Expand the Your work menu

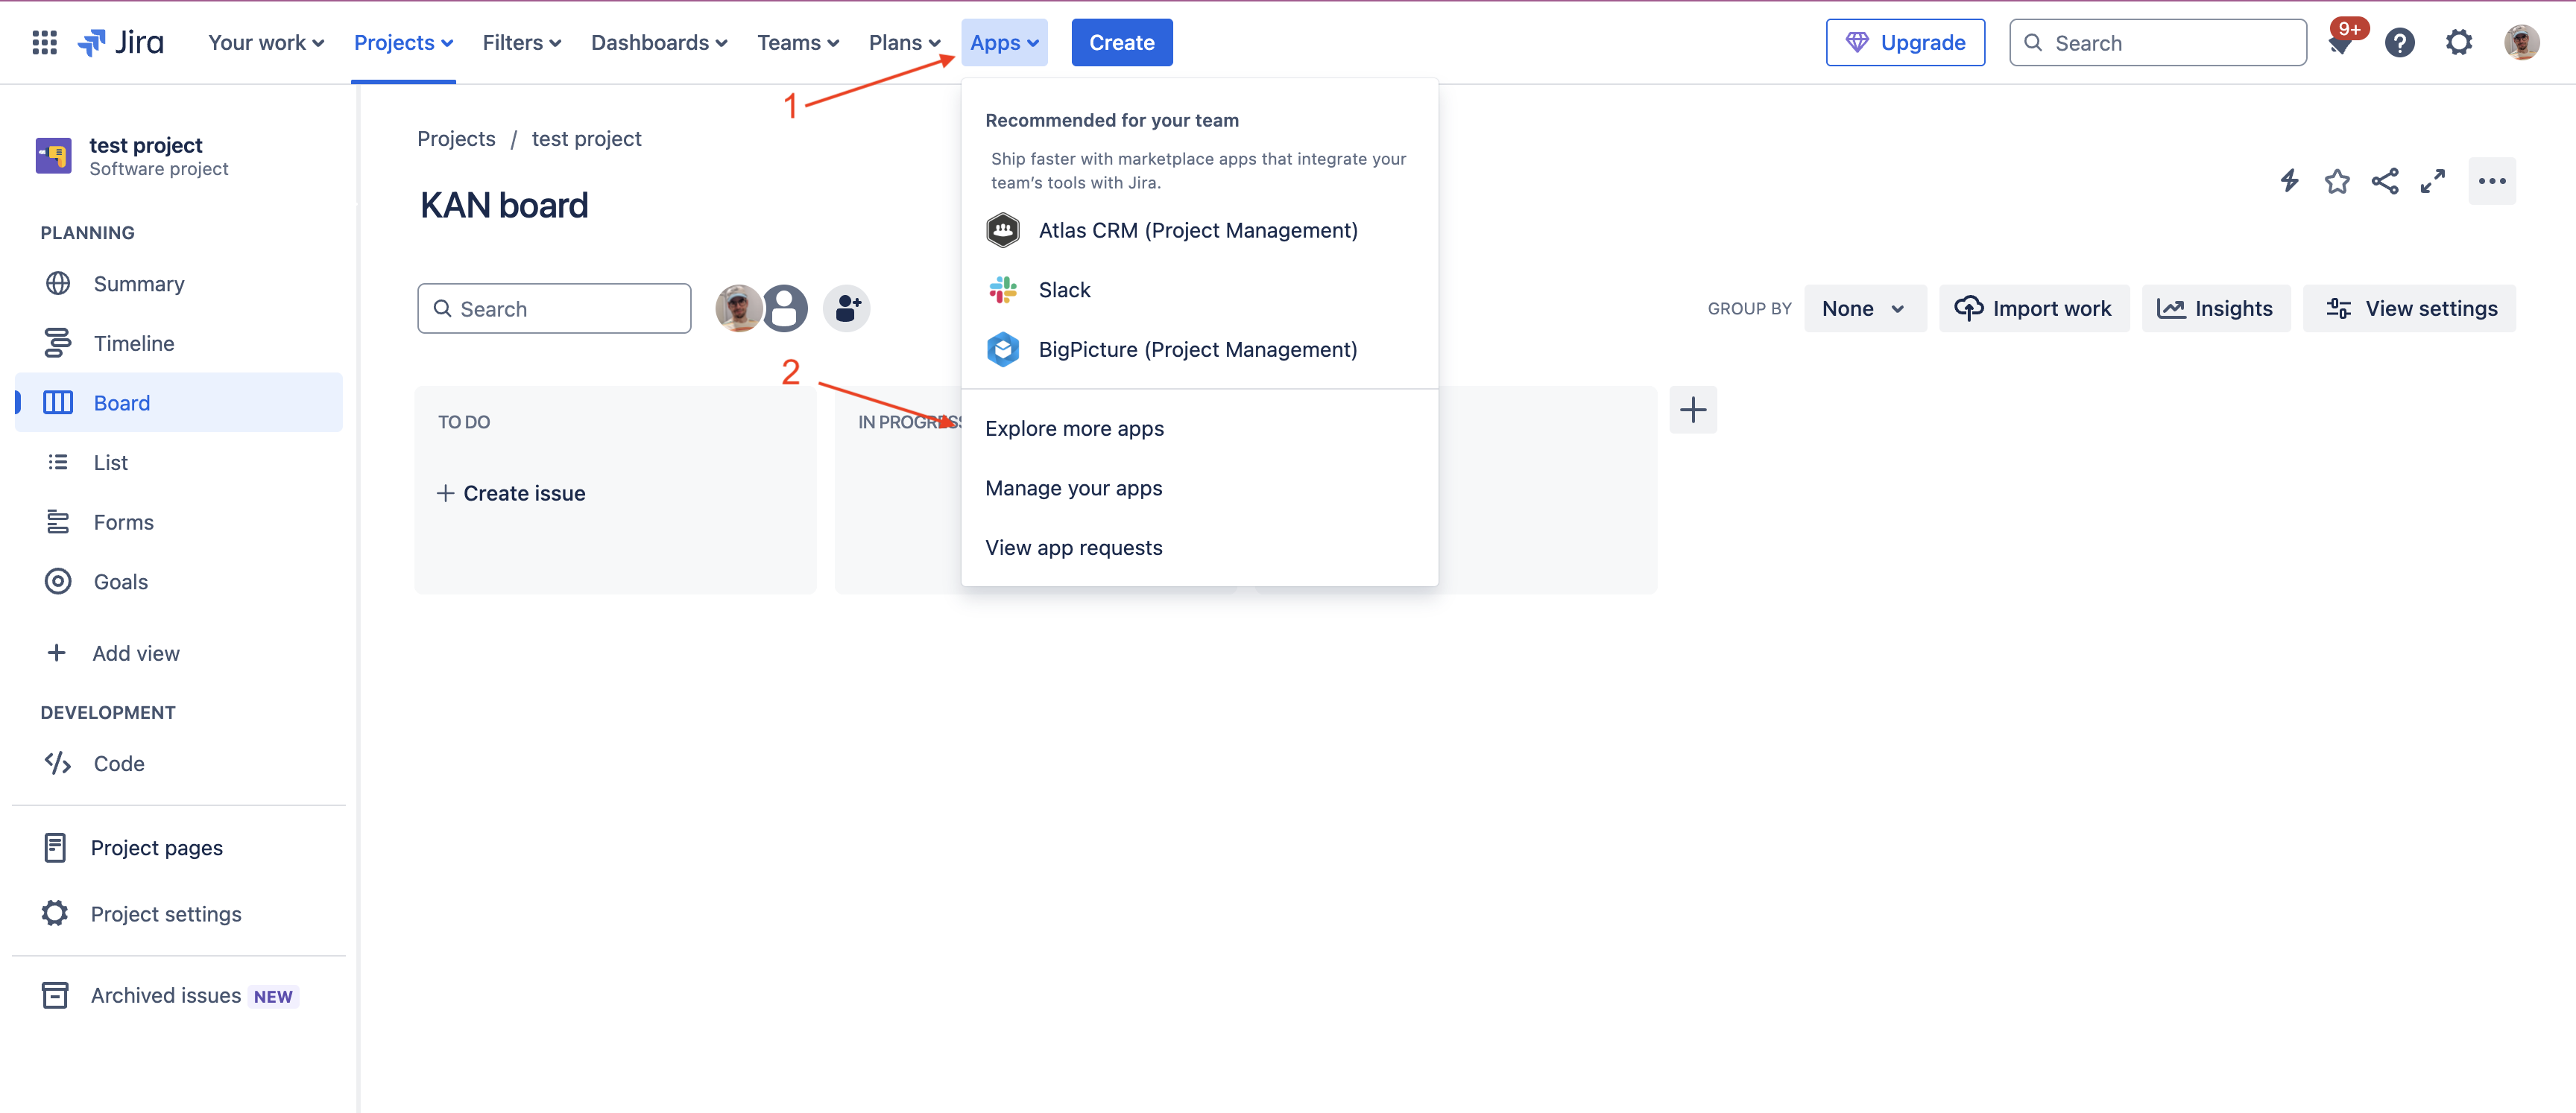(266, 43)
